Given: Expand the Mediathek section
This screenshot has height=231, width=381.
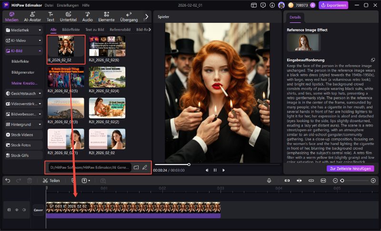Looking at the screenshot, I should coord(40,30).
